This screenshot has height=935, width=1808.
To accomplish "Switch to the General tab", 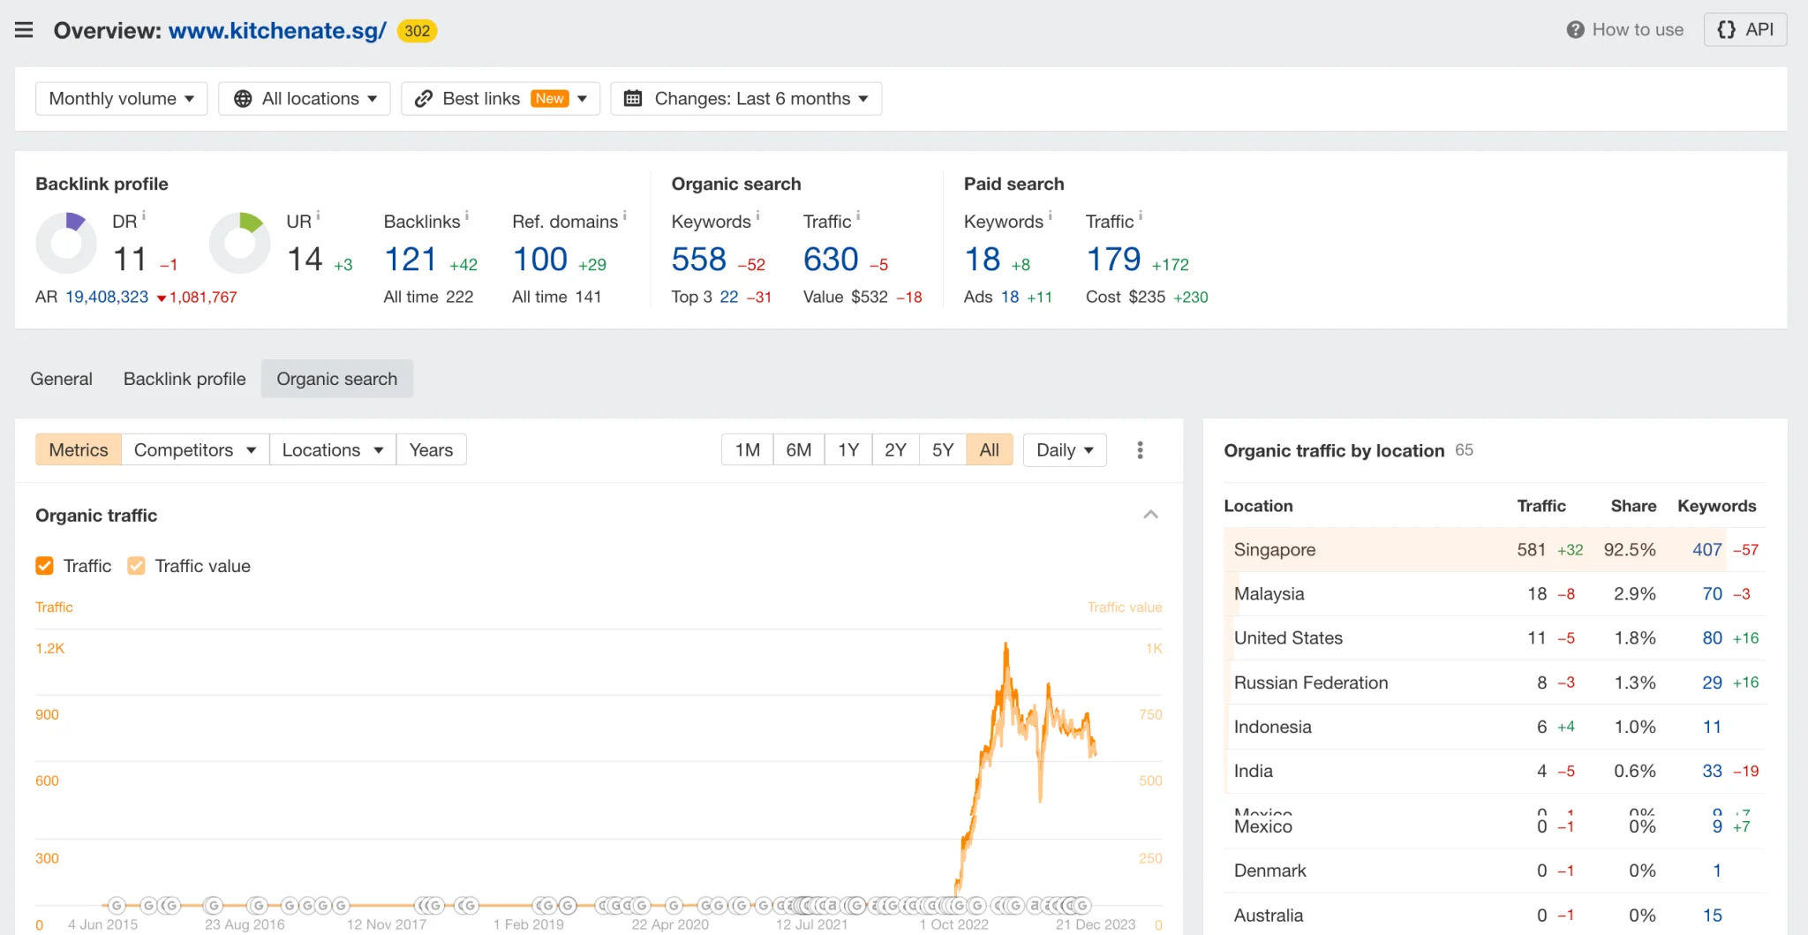I will [x=61, y=379].
